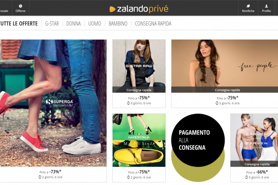This screenshot has height=185, width=278.
Task: Click clock icon under Free People offer
Action: click(x=217, y=103)
